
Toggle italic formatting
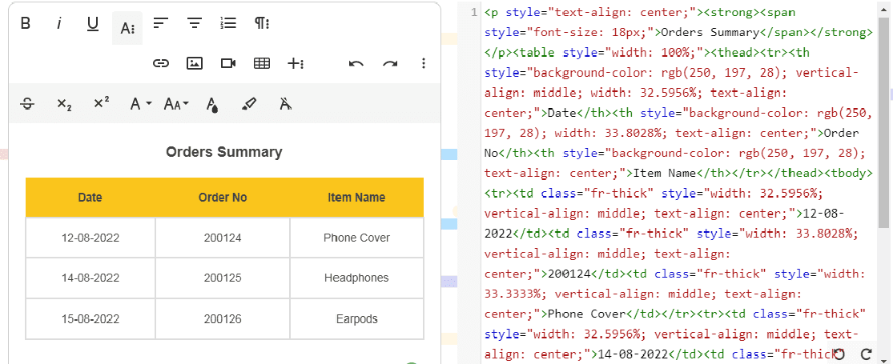[59, 24]
